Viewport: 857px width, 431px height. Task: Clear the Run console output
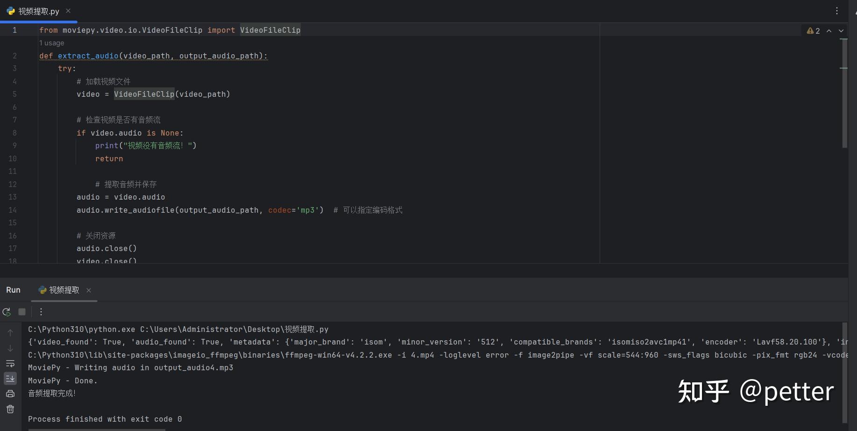[x=10, y=409]
